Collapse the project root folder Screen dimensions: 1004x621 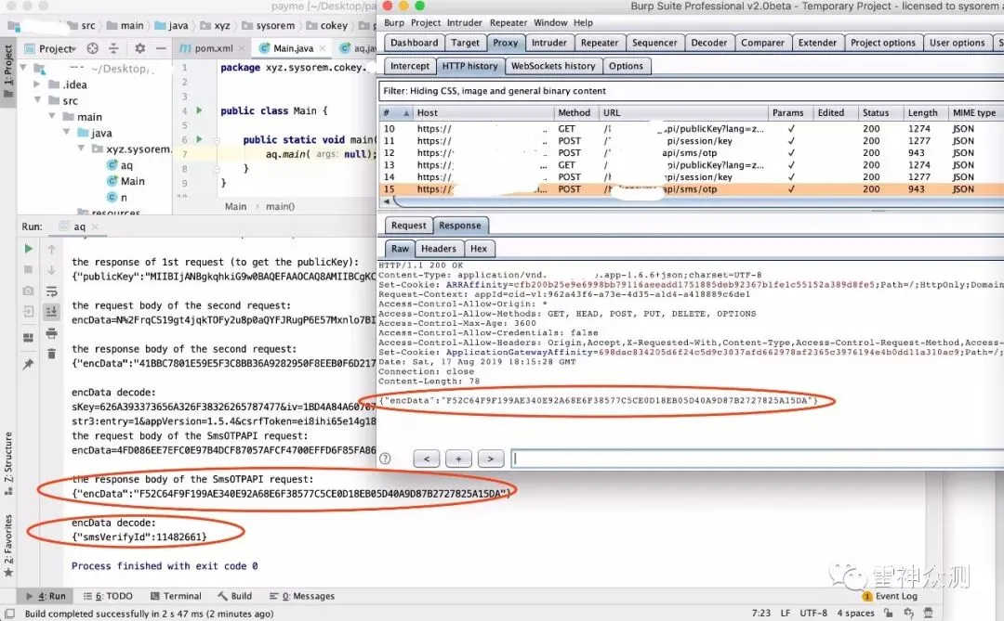pos(23,67)
